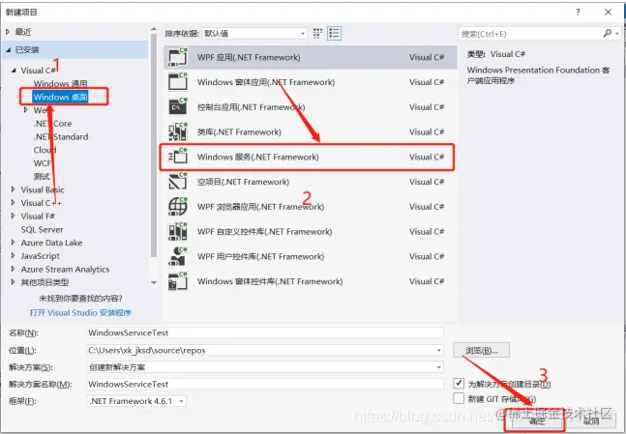Open the help question mark

tap(578, 13)
